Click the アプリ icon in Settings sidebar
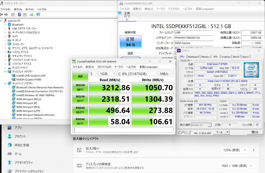Screen dimensions: 265x173 10,128
